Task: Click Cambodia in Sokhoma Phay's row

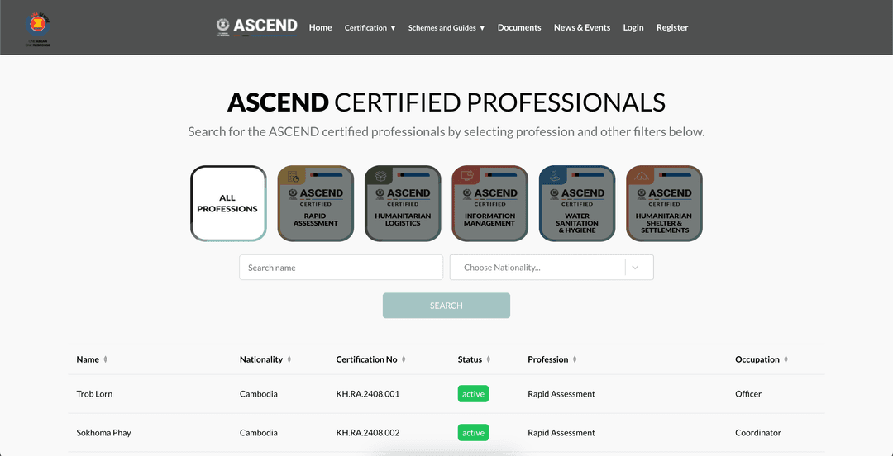Action: pyautogui.click(x=259, y=433)
